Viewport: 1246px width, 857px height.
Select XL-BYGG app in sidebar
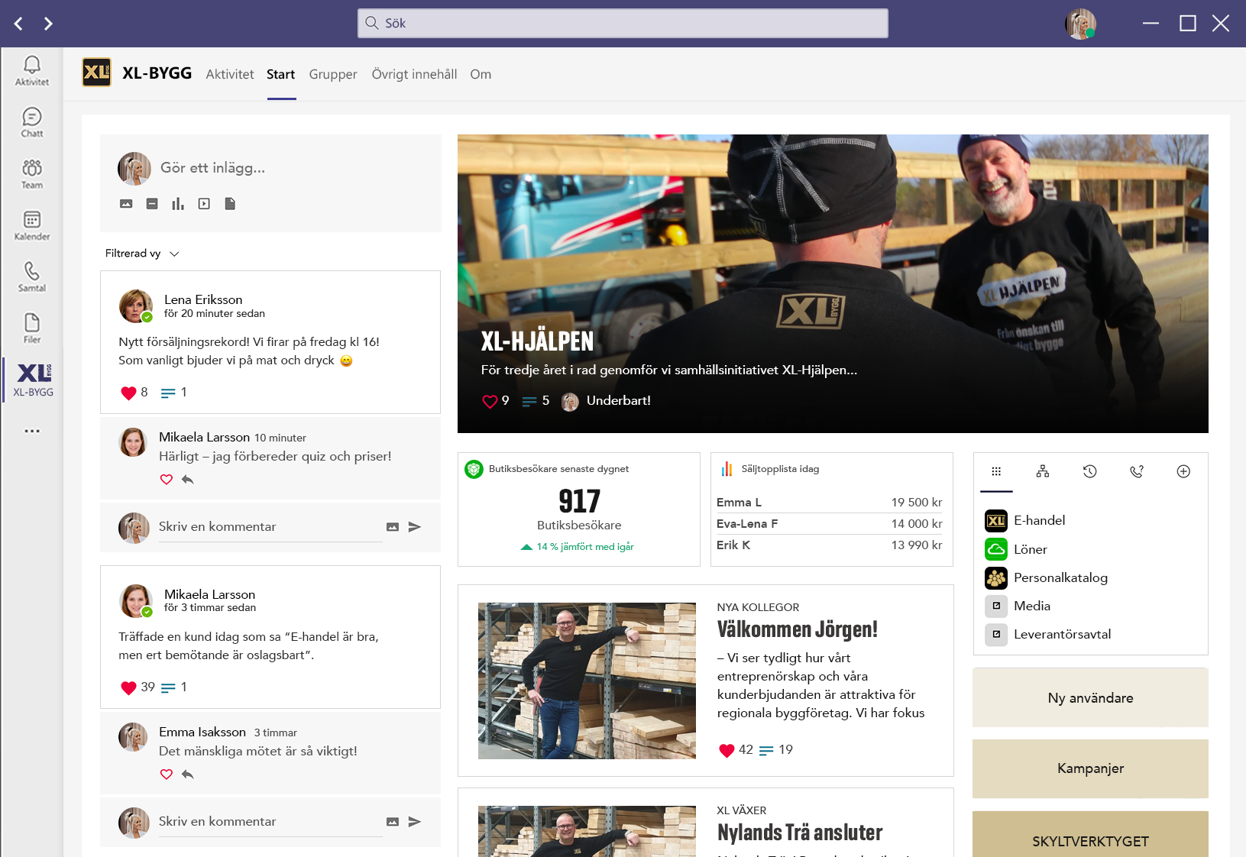[x=34, y=380]
